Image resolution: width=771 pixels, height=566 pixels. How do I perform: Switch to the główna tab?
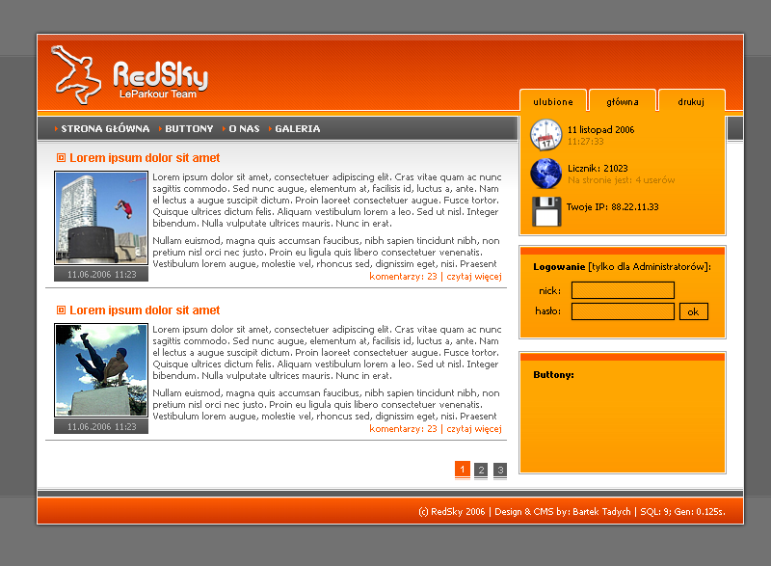(622, 101)
